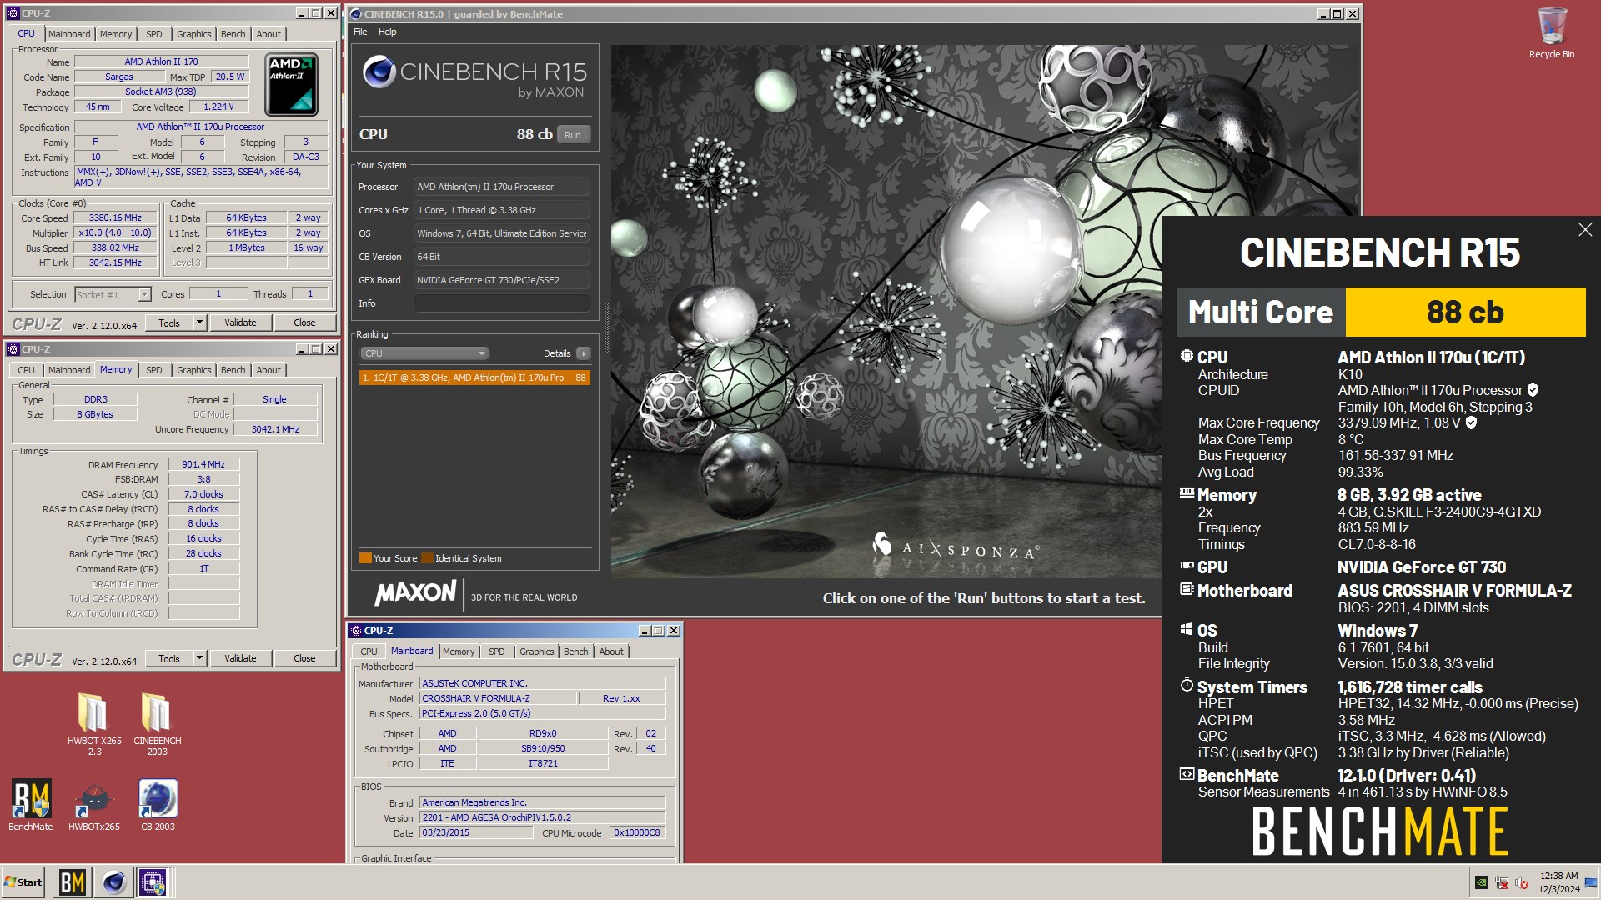Image resolution: width=1601 pixels, height=900 pixels.
Task: Select the ranking entry scoring 88
Action: 474,377
